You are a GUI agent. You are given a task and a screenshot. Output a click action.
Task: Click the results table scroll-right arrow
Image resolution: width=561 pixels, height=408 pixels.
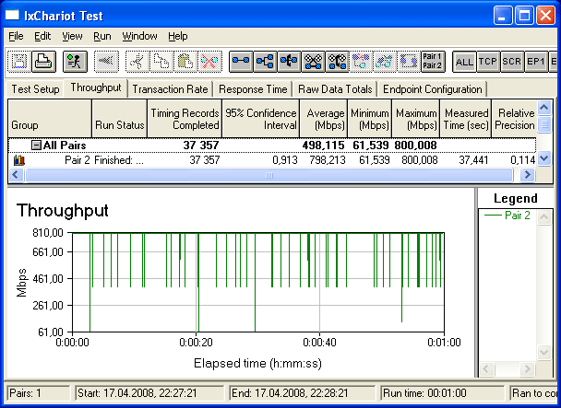click(x=528, y=175)
